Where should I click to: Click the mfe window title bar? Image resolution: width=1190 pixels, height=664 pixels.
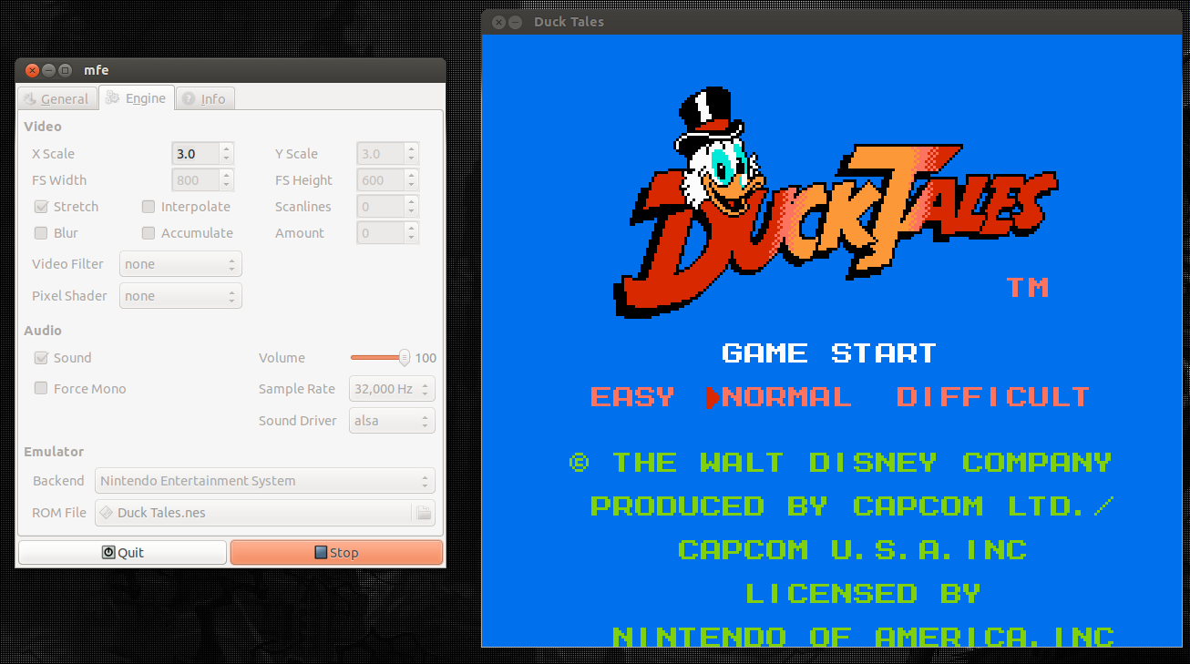(x=231, y=70)
